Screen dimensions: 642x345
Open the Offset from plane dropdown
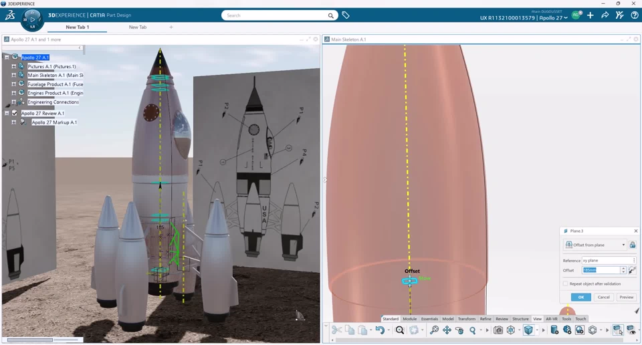[623, 245]
